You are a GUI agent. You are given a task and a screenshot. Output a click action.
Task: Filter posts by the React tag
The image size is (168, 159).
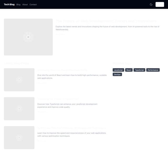[x=129, y=70]
